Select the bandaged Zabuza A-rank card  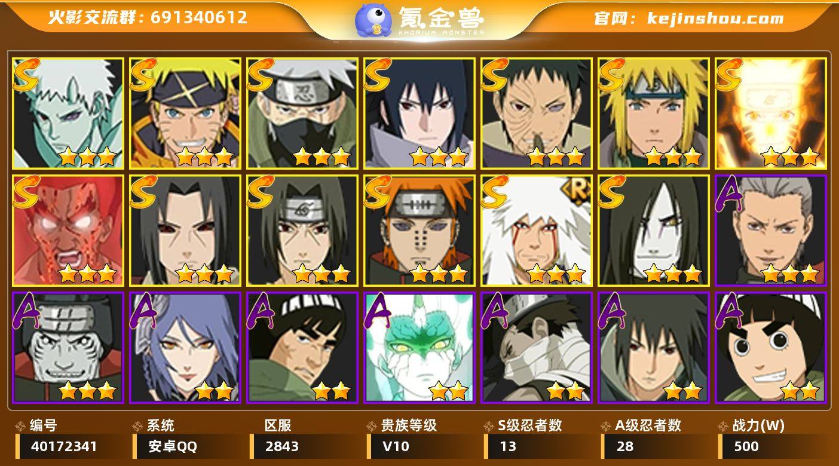click(x=537, y=348)
